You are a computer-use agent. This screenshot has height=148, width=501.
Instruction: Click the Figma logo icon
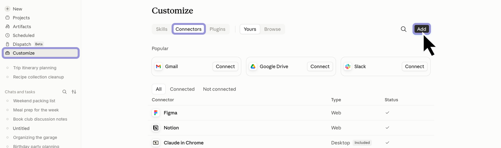156,113
